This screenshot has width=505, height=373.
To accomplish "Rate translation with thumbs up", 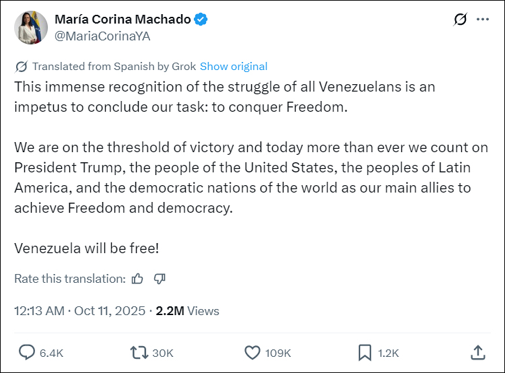I will [137, 279].
